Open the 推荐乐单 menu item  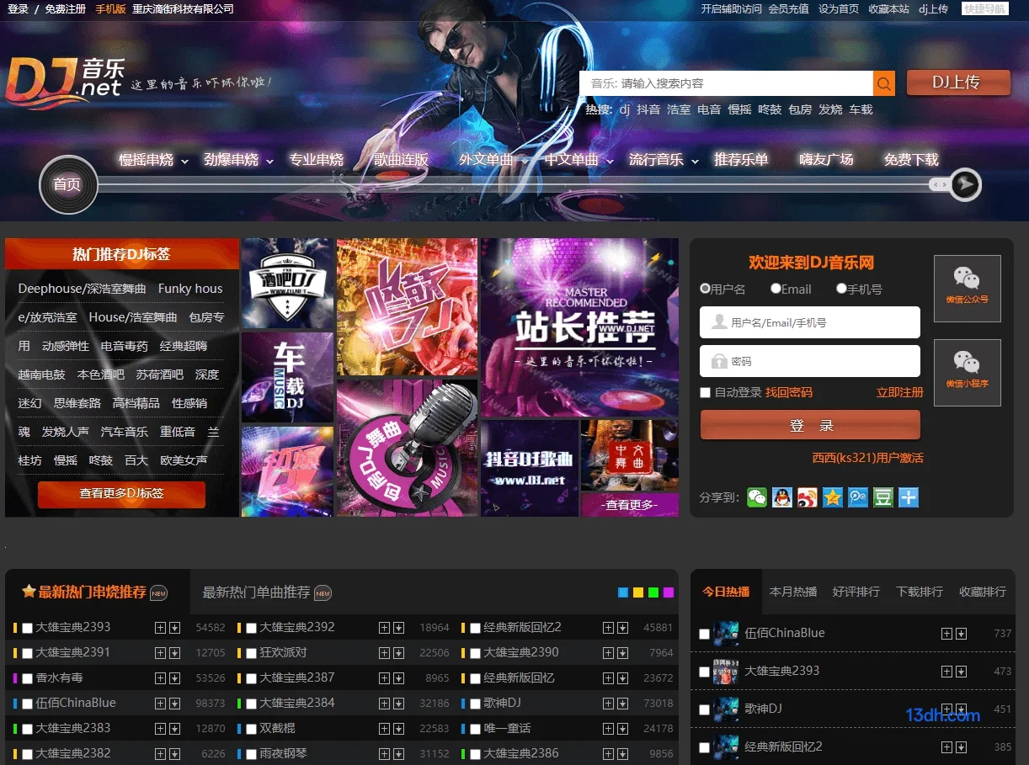(741, 159)
